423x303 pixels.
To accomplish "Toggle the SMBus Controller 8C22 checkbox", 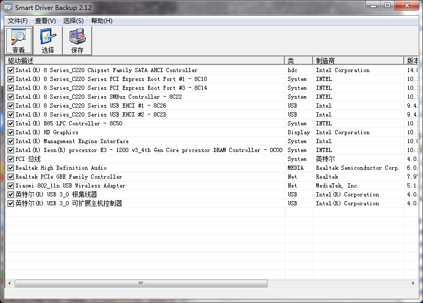I will (10, 97).
